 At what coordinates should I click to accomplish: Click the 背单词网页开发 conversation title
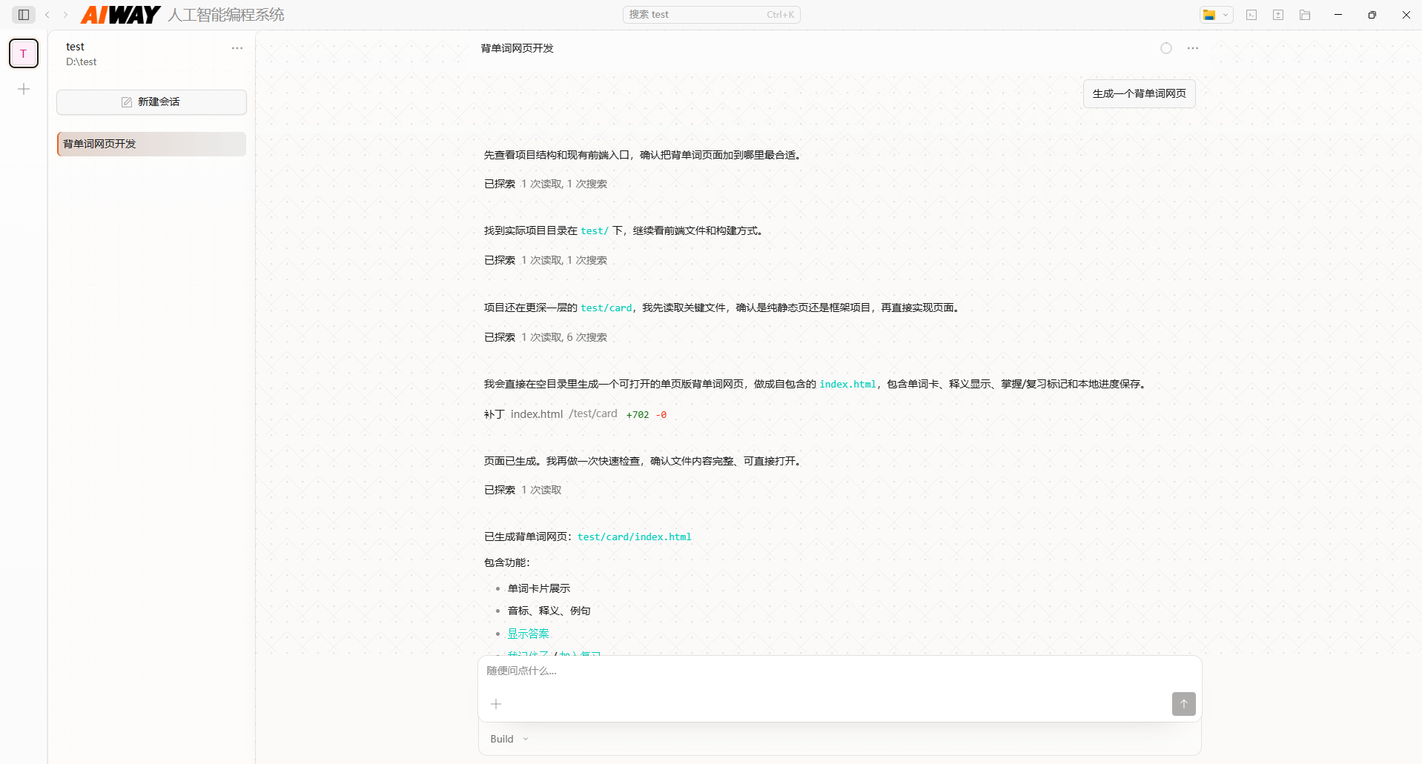tap(517, 48)
